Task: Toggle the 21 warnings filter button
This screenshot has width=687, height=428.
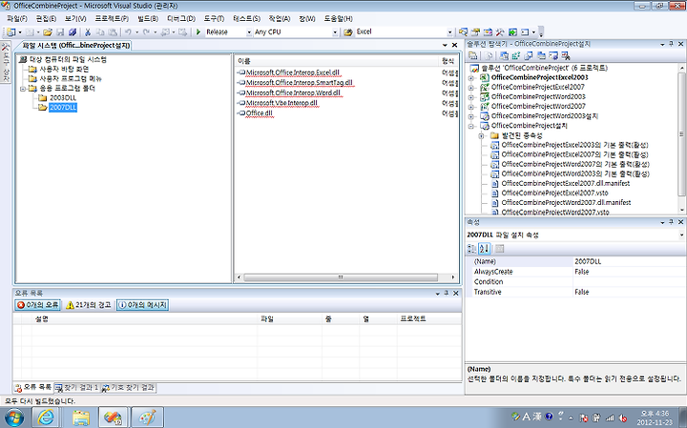Action: click(89, 305)
